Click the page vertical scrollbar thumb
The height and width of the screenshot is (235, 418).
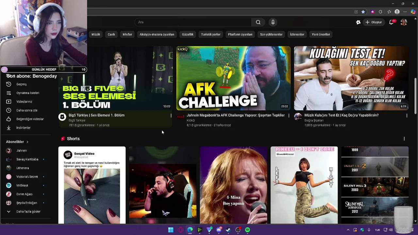click(415, 95)
